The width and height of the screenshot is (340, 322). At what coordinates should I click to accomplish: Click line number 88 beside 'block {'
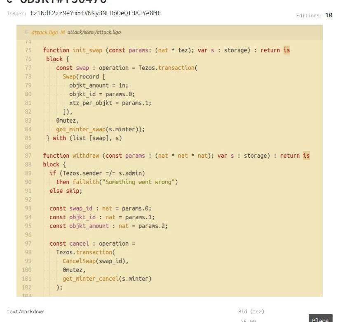click(x=28, y=164)
